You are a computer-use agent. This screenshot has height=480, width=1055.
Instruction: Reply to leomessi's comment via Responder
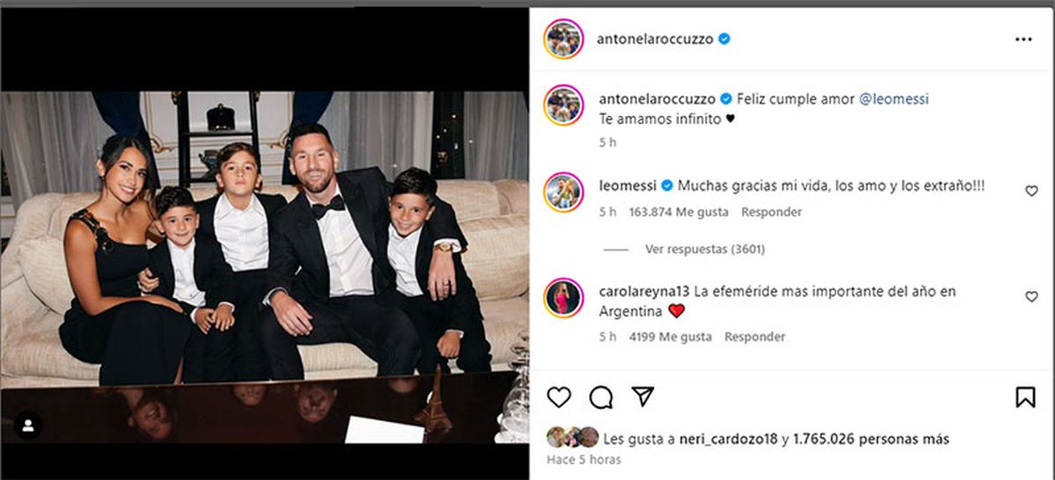pos(771,212)
